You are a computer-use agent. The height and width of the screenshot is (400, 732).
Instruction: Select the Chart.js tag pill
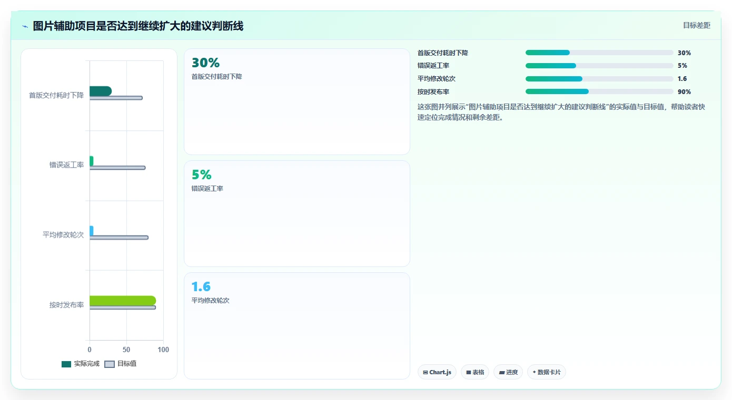(437, 372)
